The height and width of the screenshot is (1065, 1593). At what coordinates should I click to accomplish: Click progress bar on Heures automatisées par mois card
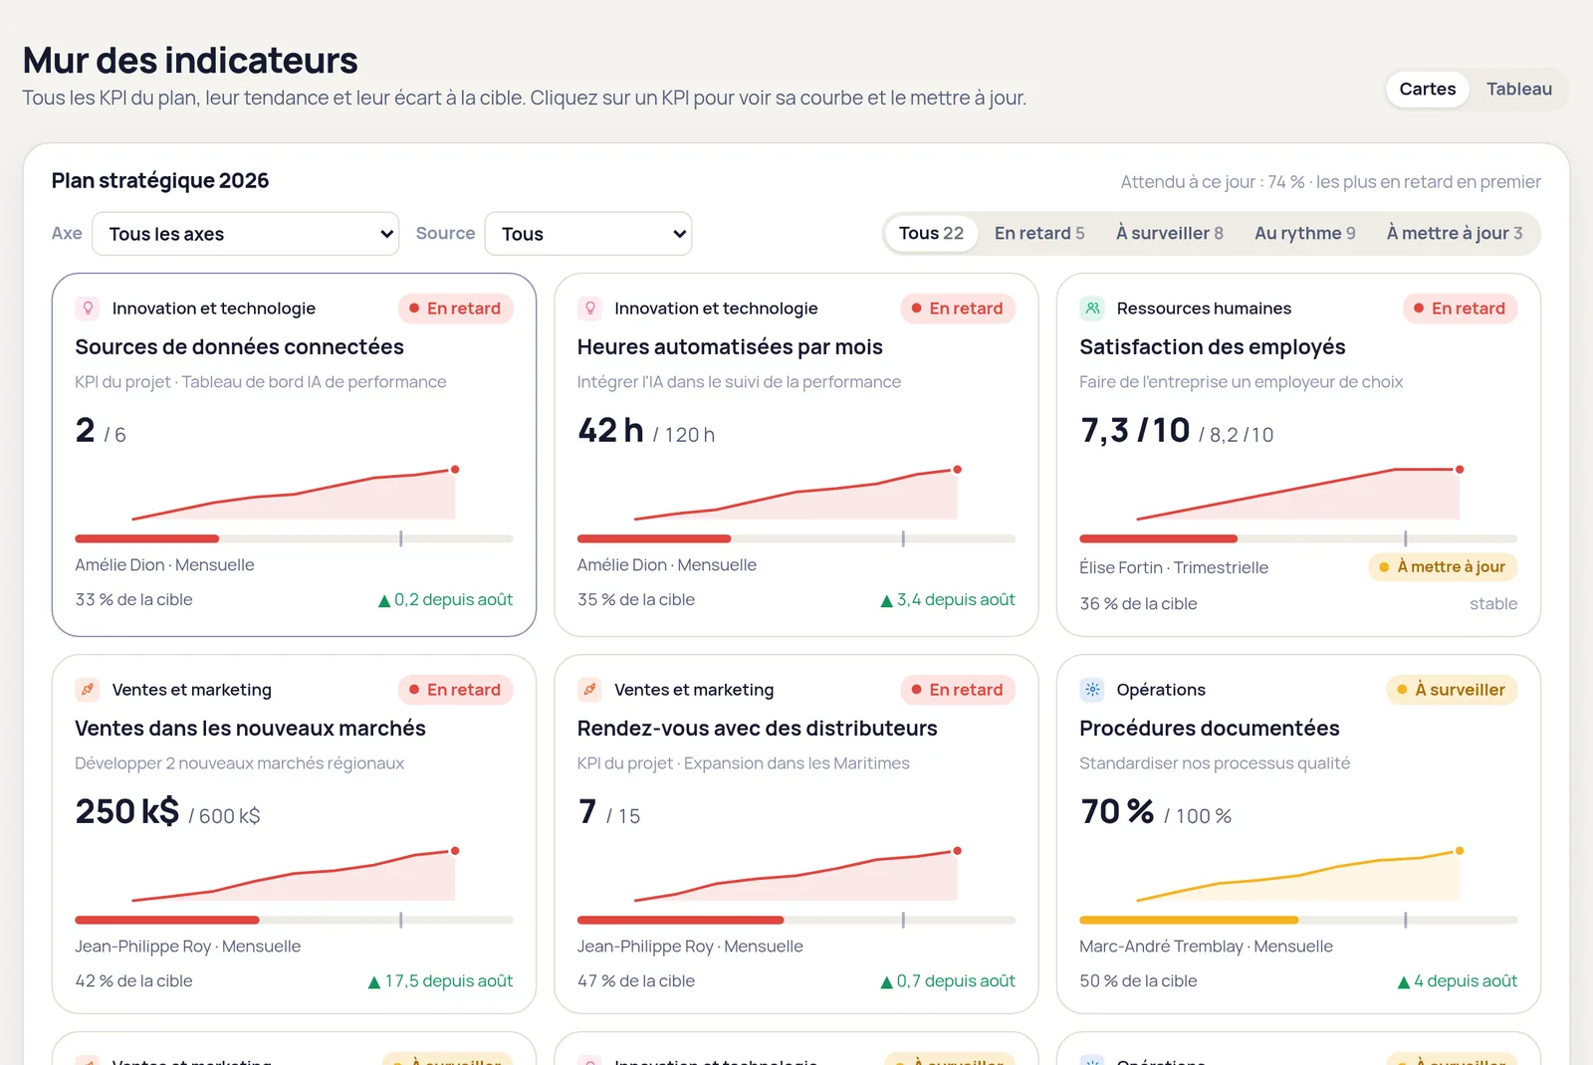(796, 538)
